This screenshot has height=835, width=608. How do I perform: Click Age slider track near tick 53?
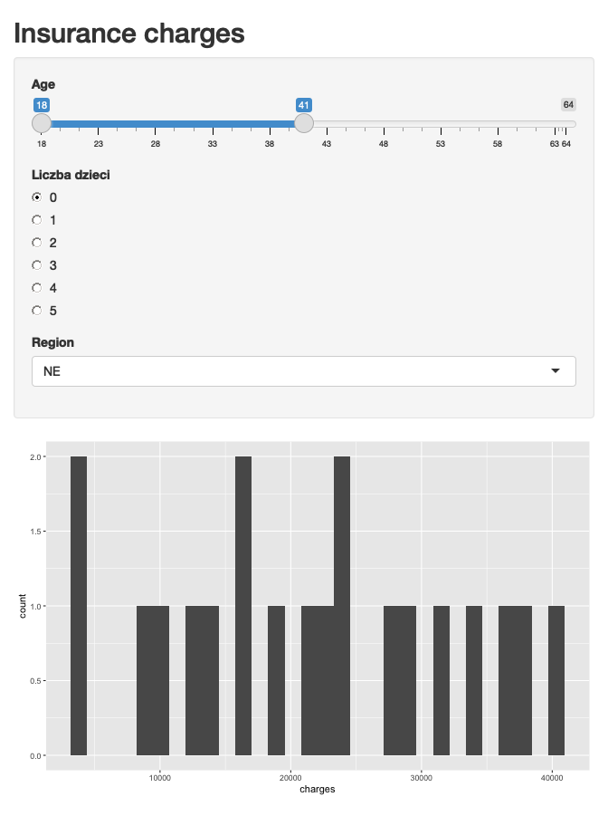click(441, 123)
